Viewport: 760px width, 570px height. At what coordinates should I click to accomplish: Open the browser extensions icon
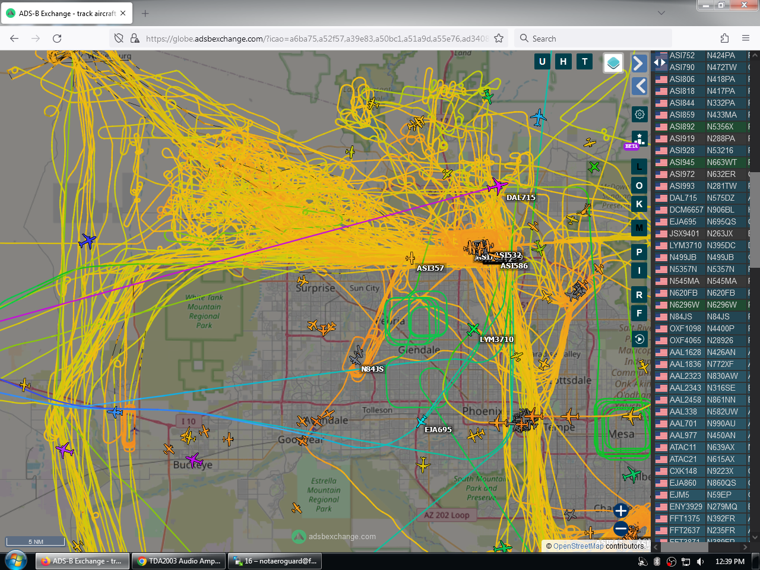[724, 39]
